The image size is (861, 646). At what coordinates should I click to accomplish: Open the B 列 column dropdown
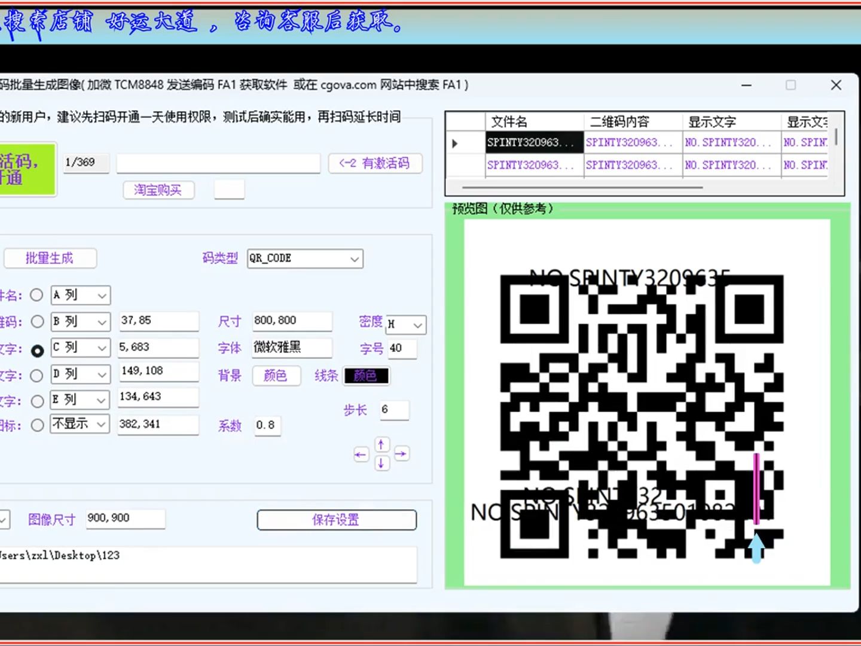[x=80, y=322]
